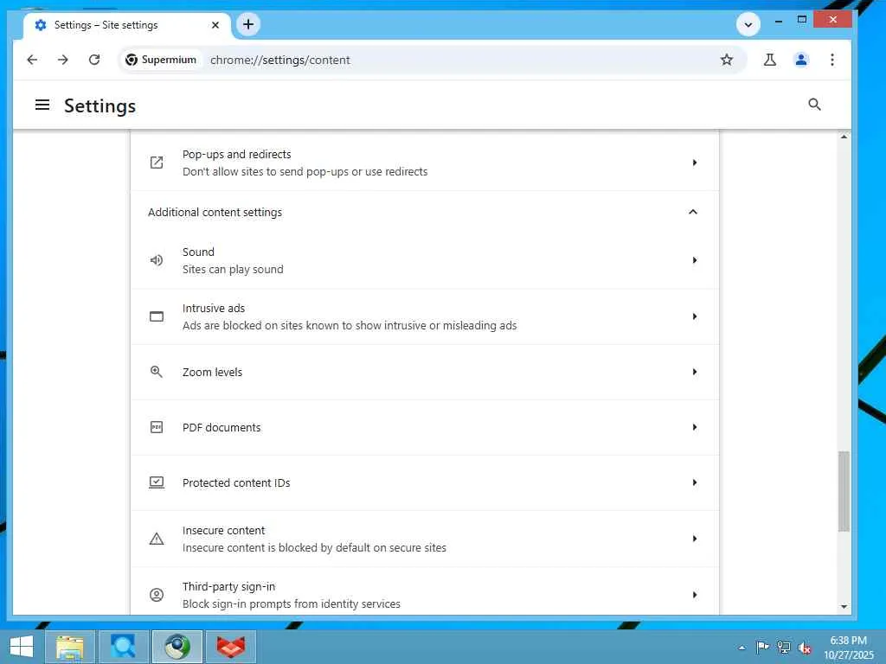Click the vertical scrollbar thumb
Image resolution: width=886 pixels, height=664 pixels.
tap(844, 491)
